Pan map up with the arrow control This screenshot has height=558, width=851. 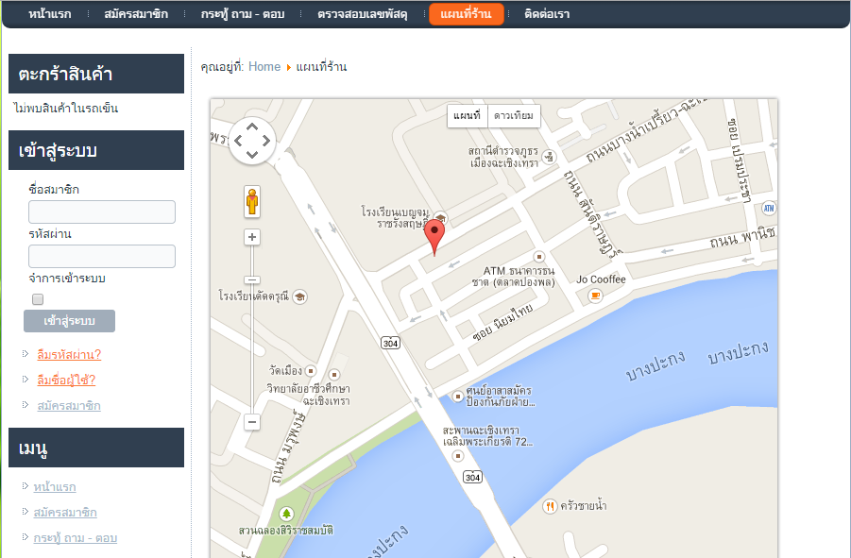tap(252, 127)
